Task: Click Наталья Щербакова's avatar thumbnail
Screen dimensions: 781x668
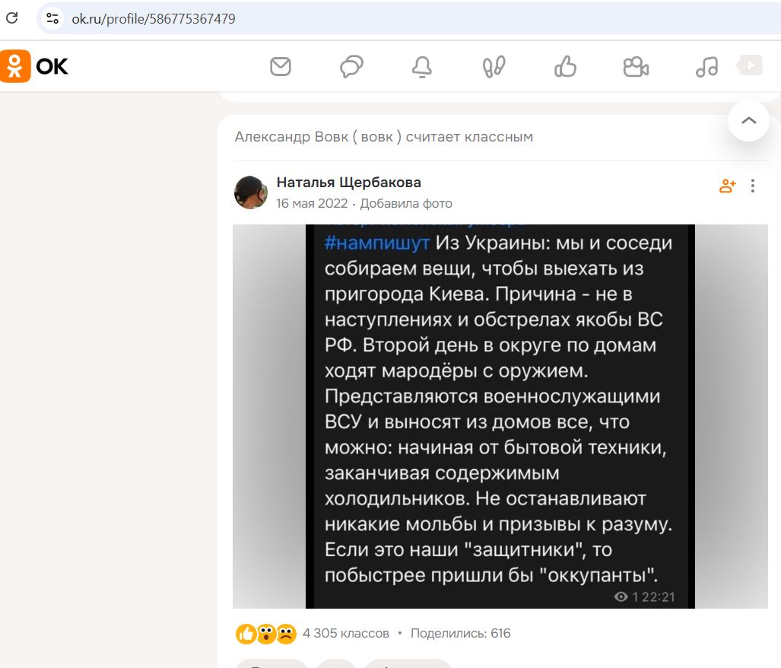Action: [x=250, y=192]
